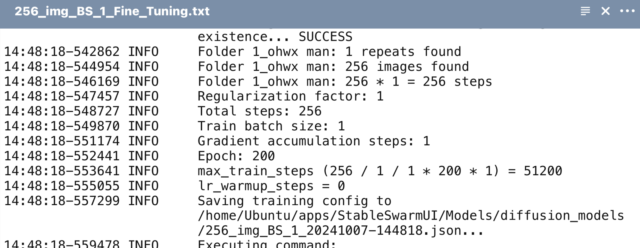Click the "1 repeats found" log line

(329, 52)
